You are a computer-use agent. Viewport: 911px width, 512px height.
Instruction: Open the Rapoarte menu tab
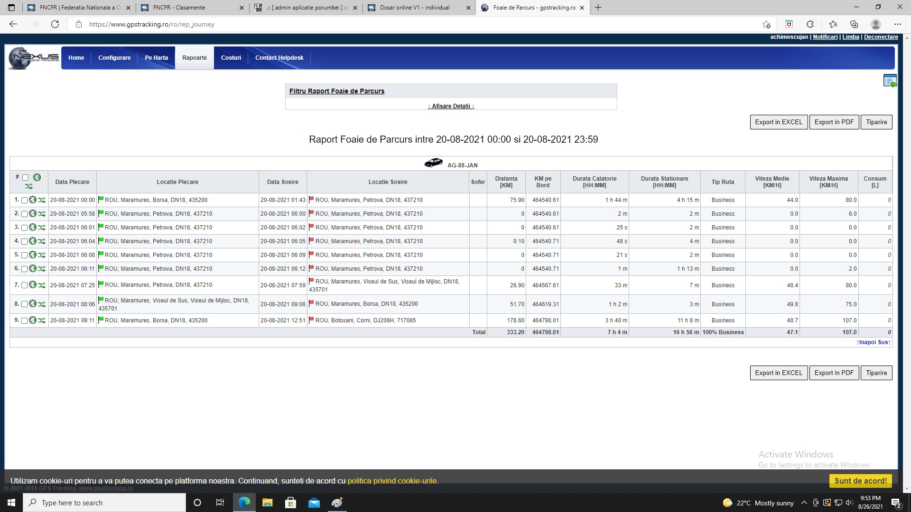point(195,58)
